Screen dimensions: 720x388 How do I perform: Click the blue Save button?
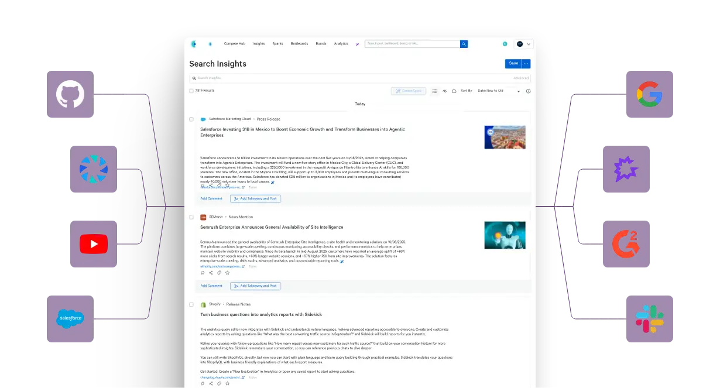pos(513,63)
